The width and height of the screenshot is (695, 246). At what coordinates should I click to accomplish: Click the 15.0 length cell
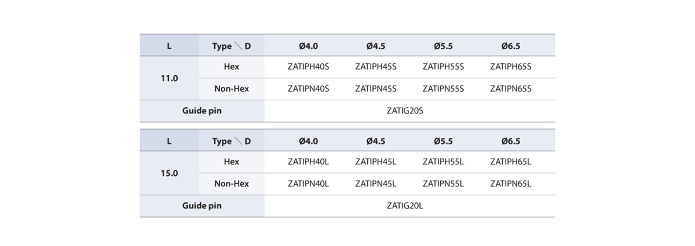169,172
